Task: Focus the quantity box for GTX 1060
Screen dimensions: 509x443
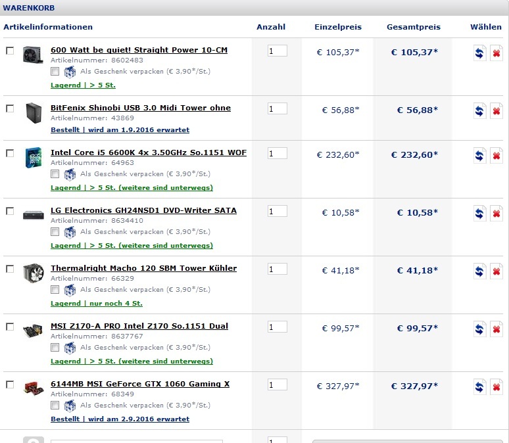Action: [277, 385]
